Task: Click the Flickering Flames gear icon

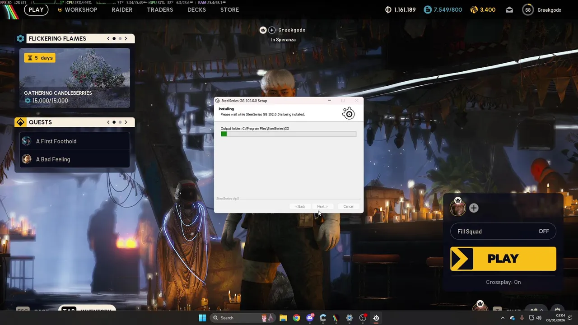Action: (x=20, y=39)
